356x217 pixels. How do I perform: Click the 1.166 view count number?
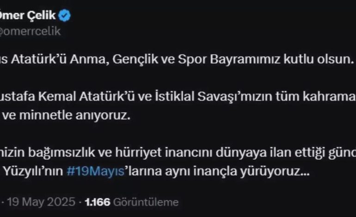(x=98, y=202)
